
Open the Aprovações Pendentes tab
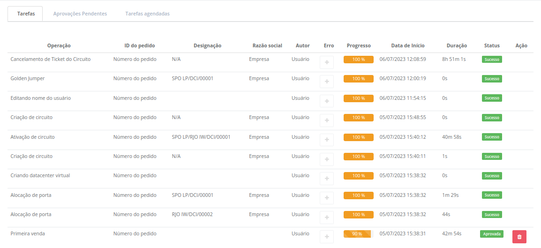coord(80,14)
